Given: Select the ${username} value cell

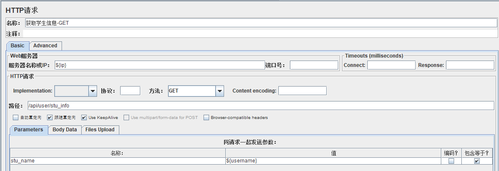Looking at the screenshot, I should pos(333,161).
